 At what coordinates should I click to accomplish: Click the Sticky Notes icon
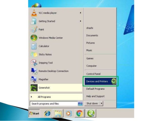tap(34, 55)
